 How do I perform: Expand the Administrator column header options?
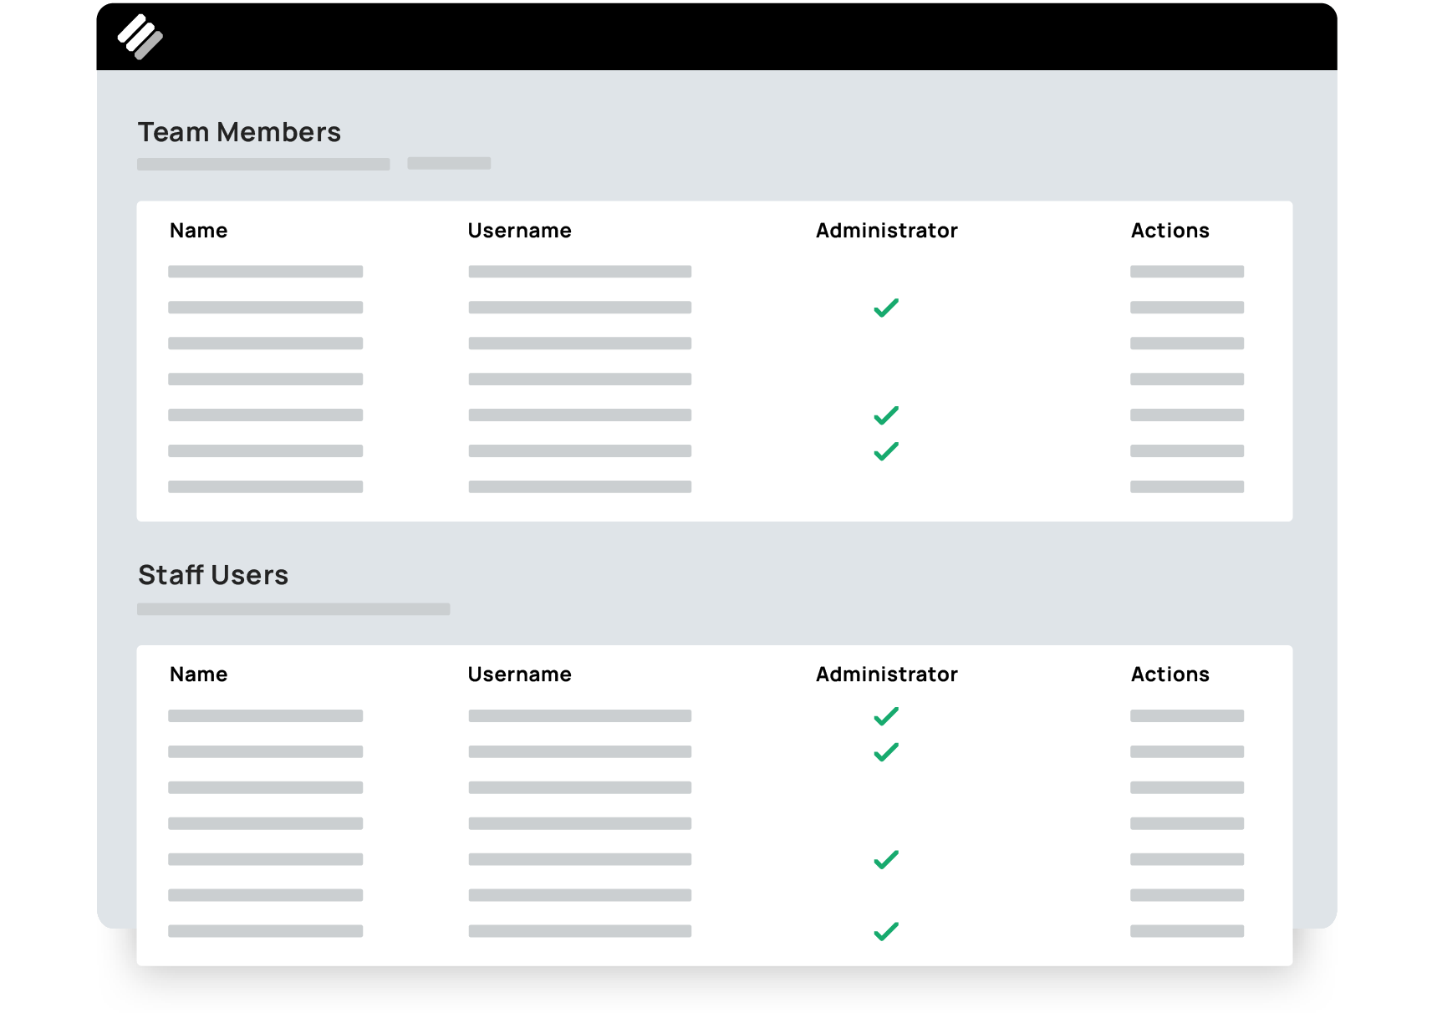click(x=886, y=231)
